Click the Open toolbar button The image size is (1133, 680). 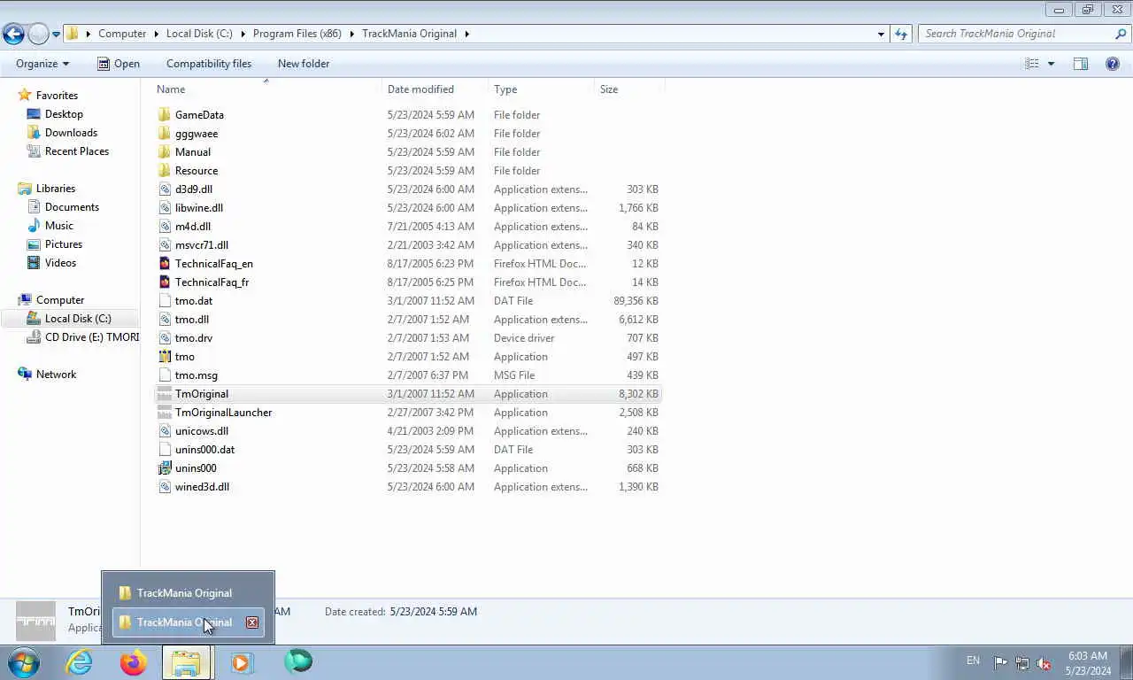119,64
